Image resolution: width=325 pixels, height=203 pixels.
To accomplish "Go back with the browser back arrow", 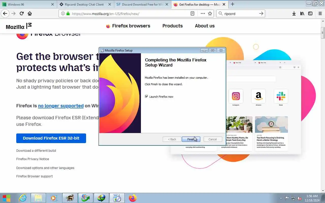I will (5, 14).
